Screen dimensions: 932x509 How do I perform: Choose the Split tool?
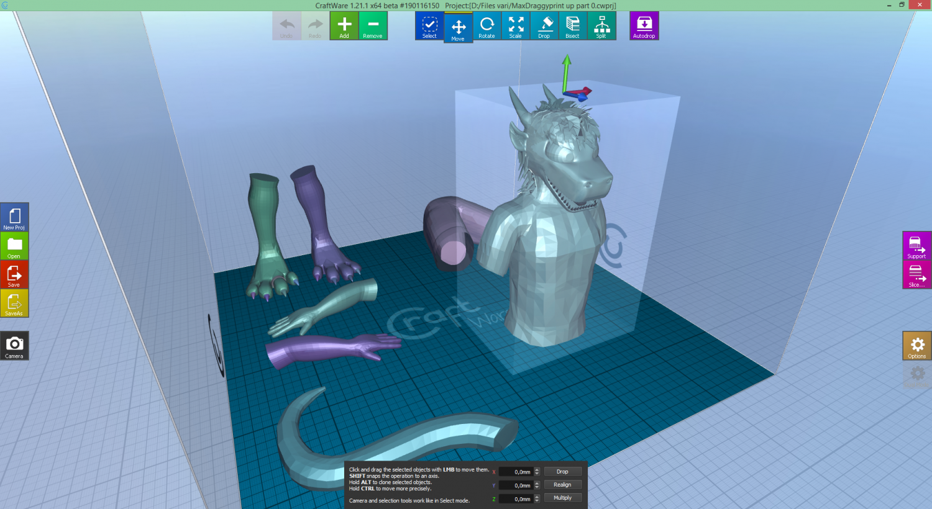(x=601, y=26)
